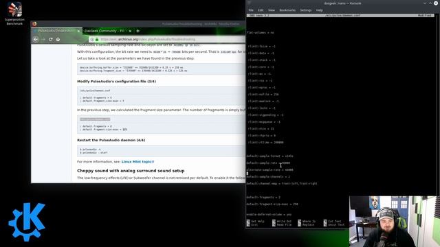This screenshot has width=440, height=247.
Task: Open Firefox home page
Action: (58, 40)
